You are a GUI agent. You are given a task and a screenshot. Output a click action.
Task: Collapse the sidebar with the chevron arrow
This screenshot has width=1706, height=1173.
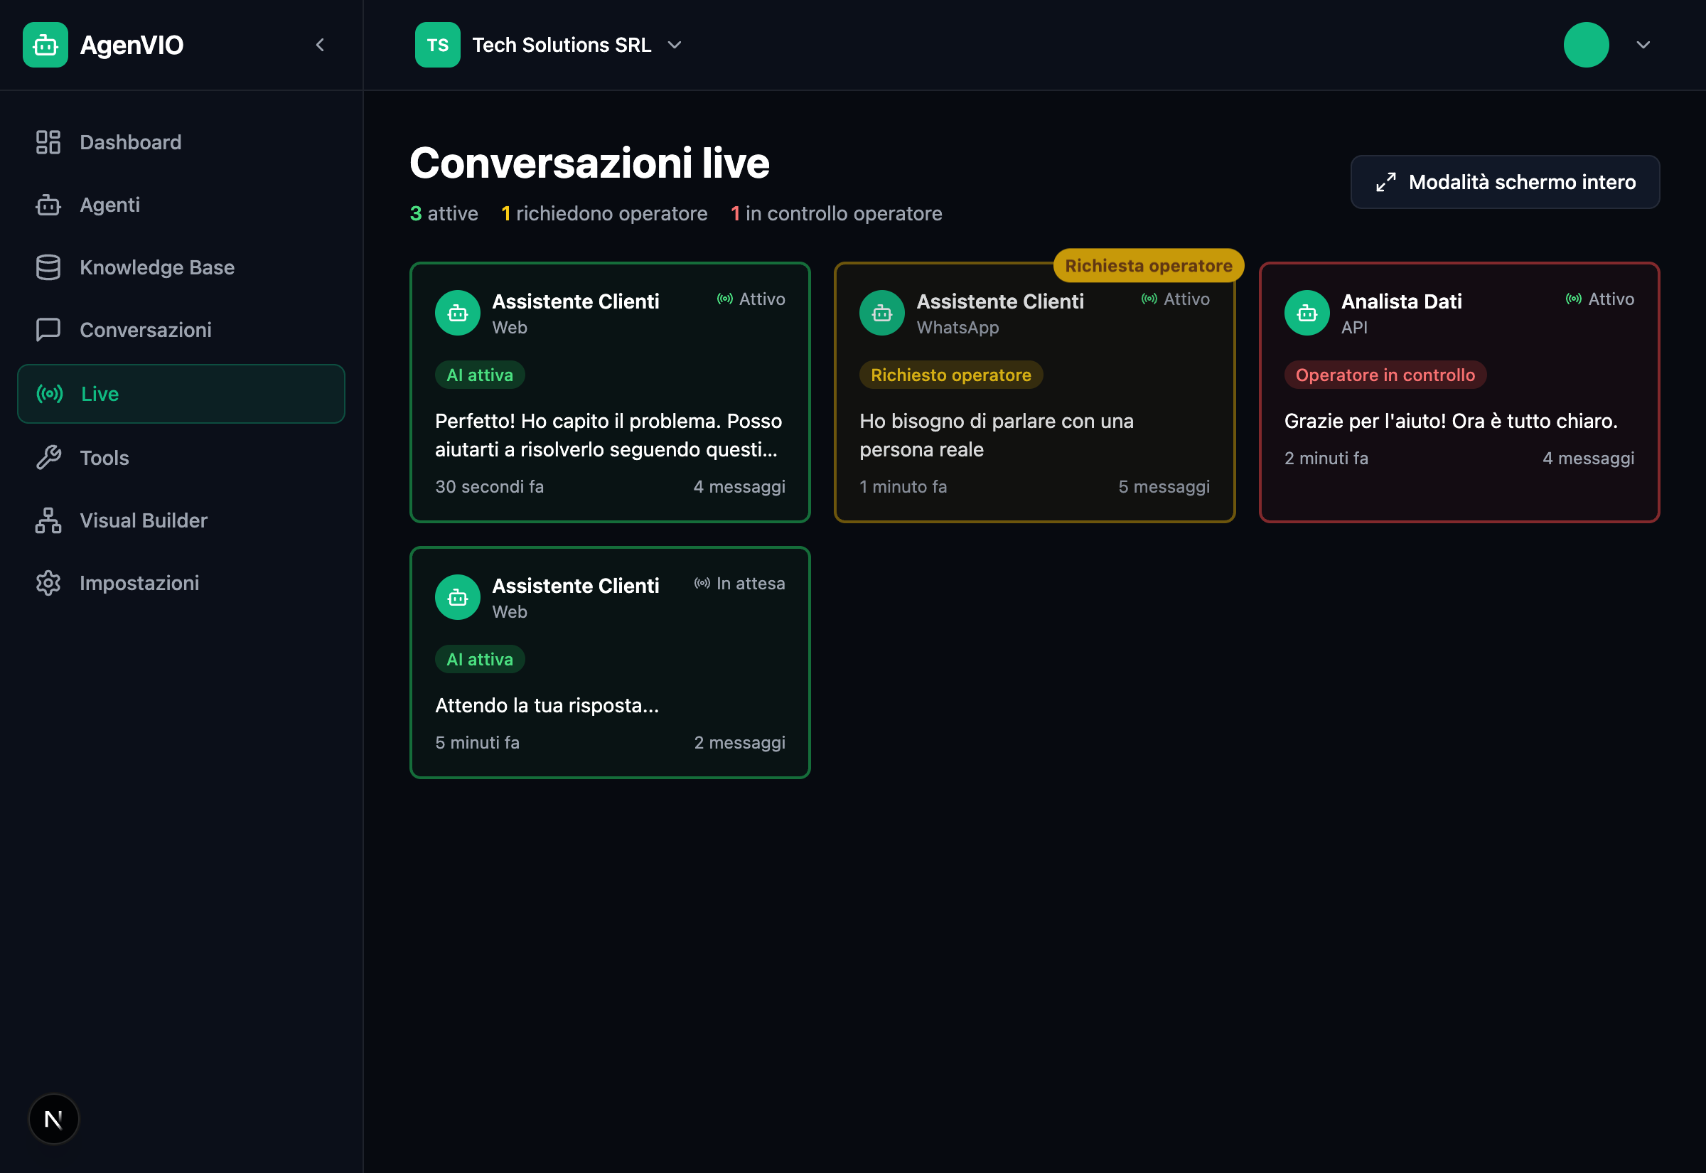[320, 45]
